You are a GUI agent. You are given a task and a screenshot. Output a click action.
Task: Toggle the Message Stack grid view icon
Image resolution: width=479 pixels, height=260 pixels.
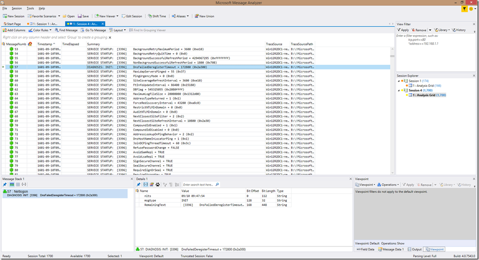(x=18, y=185)
